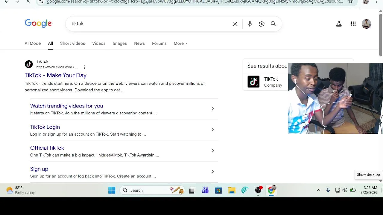Viewport: 383px width, 215px height.
Task: Switch to AI Mode tab
Action: (x=33, y=43)
